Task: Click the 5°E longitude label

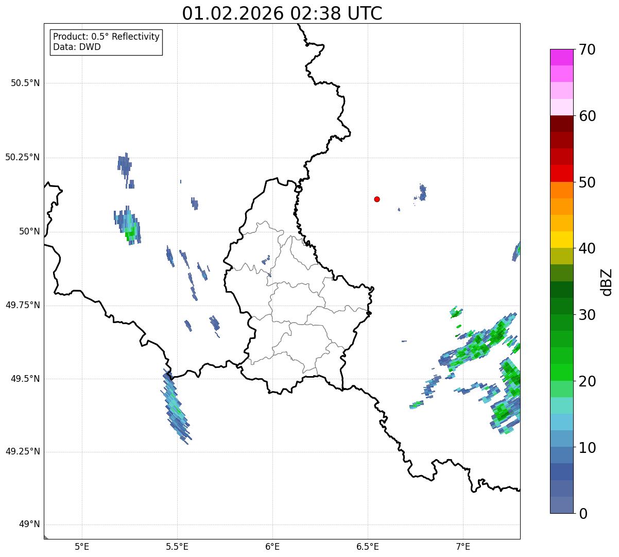Action: [82, 546]
